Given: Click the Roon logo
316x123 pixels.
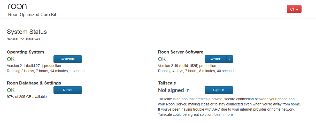Looking at the screenshot, I should click(x=17, y=6).
